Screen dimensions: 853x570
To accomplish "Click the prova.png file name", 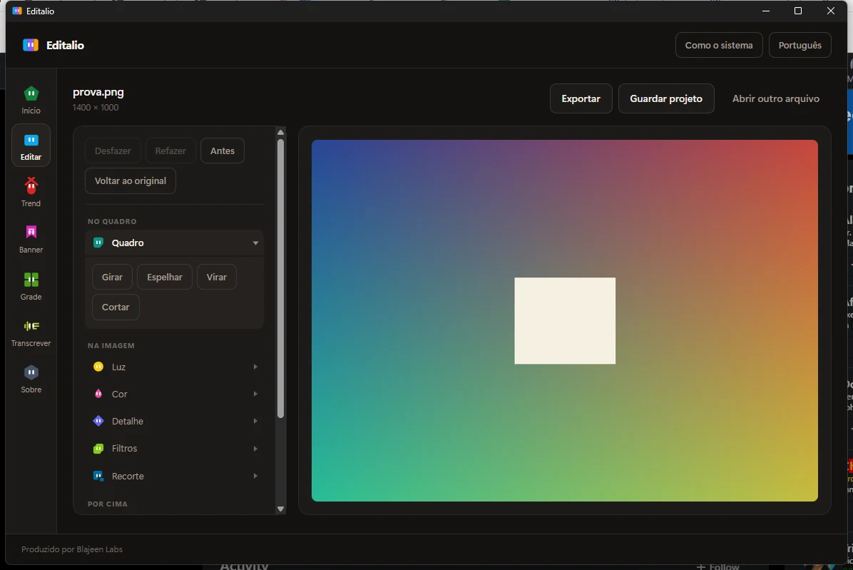I will pos(98,92).
